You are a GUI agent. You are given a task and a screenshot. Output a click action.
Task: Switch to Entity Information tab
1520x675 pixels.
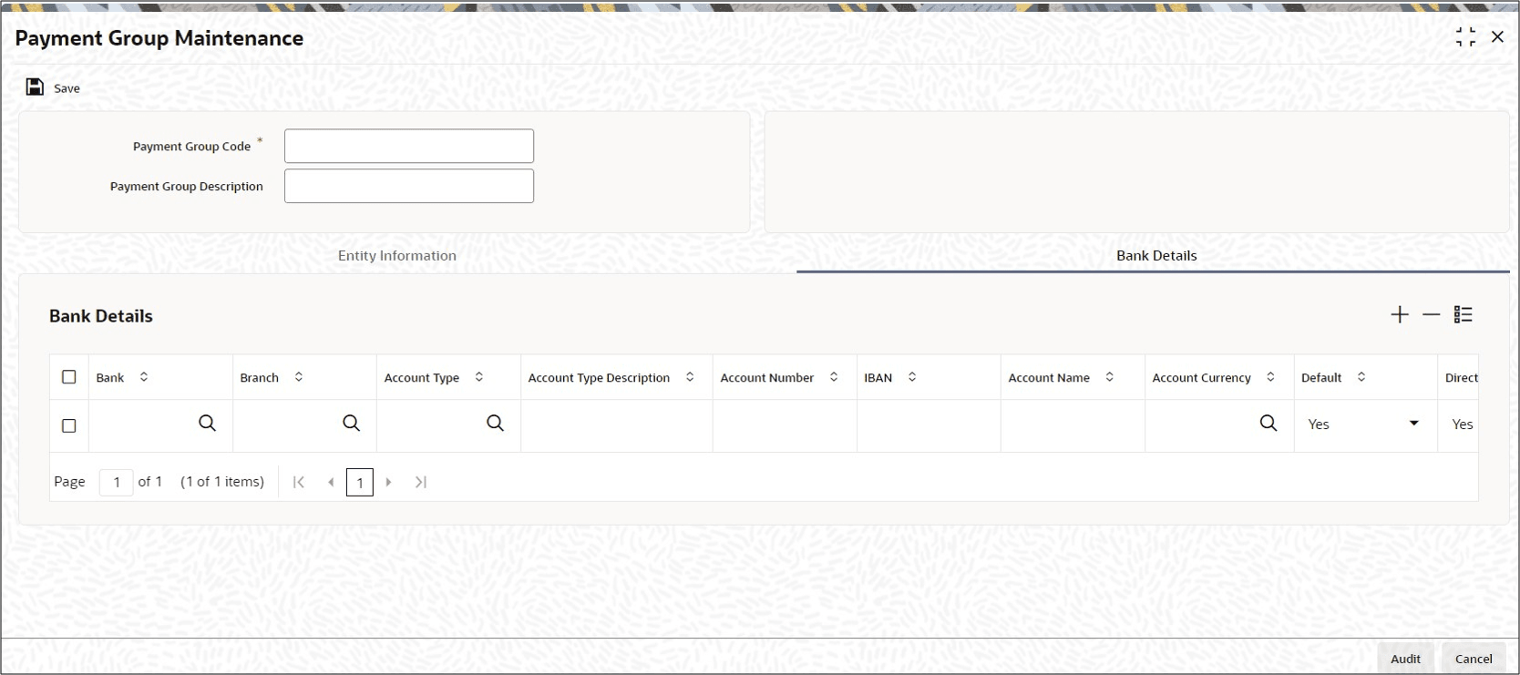(x=397, y=256)
